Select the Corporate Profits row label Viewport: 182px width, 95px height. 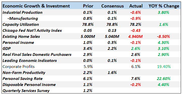[18, 67]
